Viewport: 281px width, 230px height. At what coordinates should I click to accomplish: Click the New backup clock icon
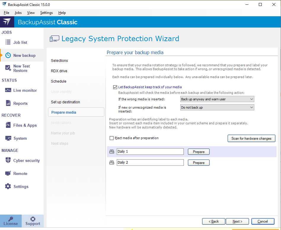tap(8, 55)
